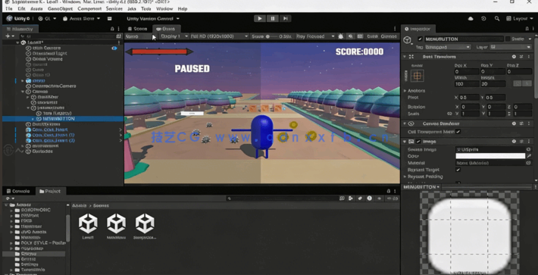Click the Hierarchy panel lock icon
Screen dimensions: 538x275
click(112, 29)
